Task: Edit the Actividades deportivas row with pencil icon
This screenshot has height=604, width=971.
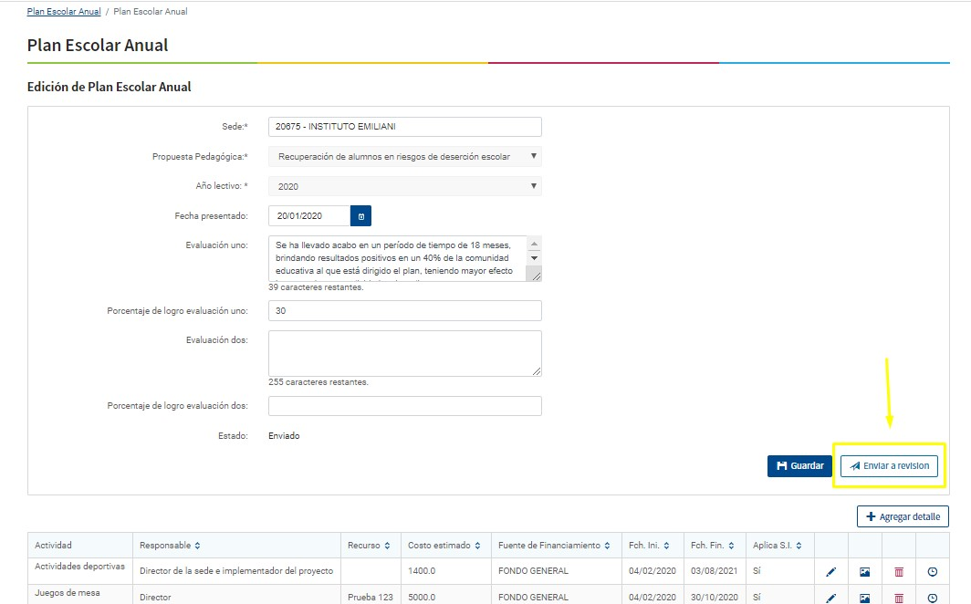Action: (x=830, y=571)
